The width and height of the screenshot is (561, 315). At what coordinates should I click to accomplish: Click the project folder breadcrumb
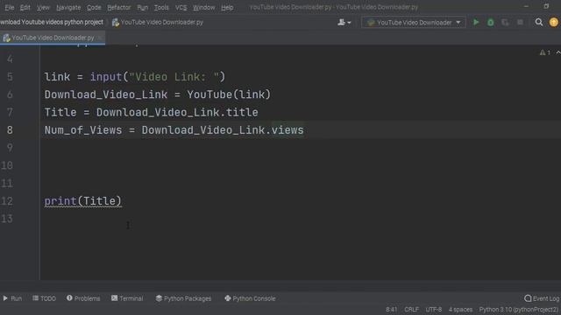point(52,22)
